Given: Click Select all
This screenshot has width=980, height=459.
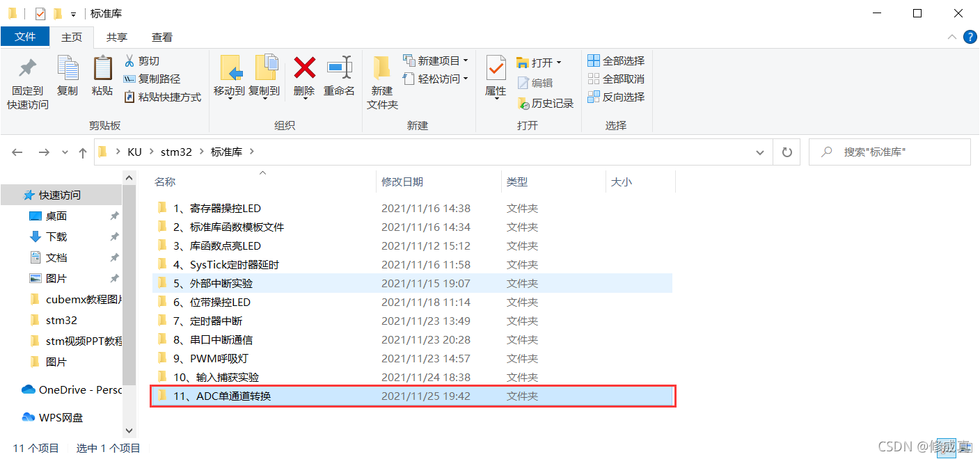Looking at the screenshot, I should [616, 61].
